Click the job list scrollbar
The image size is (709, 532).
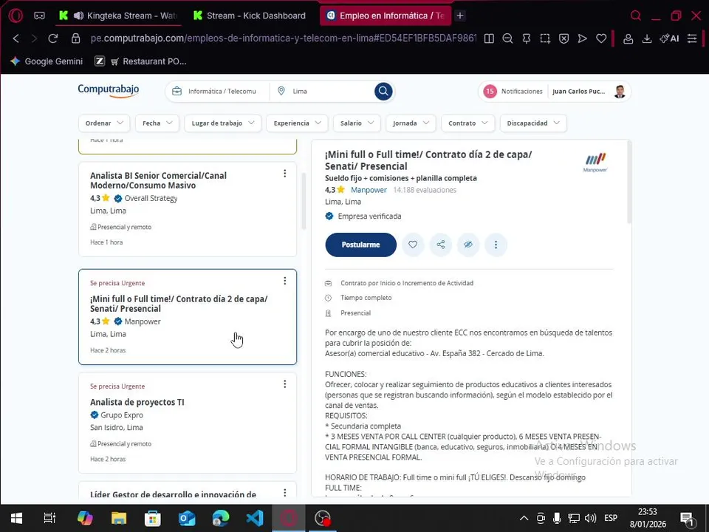pyautogui.click(x=304, y=201)
